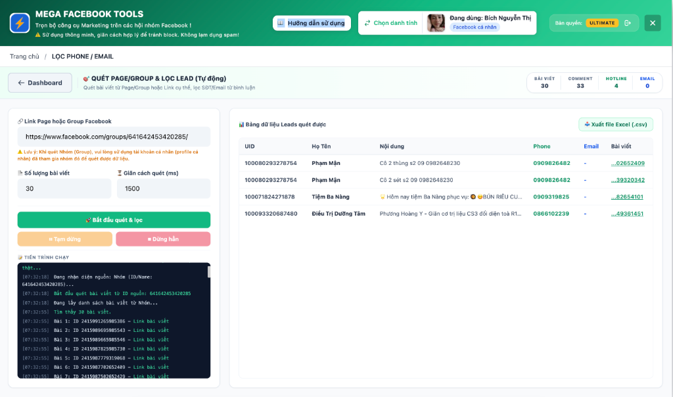Click the log panel scrollbar thumb
Screen dimensions: 673x397
pyautogui.click(x=209, y=271)
